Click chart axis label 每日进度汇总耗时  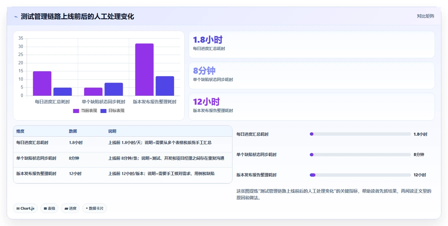pyautogui.click(x=52, y=102)
